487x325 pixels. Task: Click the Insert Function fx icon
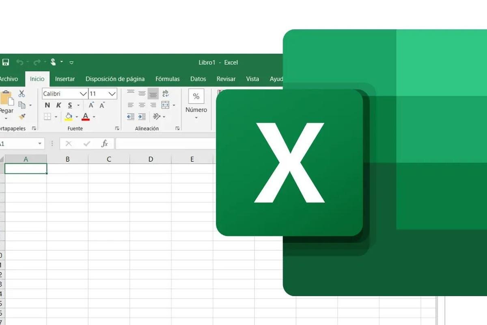pyautogui.click(x=104, y=143)
